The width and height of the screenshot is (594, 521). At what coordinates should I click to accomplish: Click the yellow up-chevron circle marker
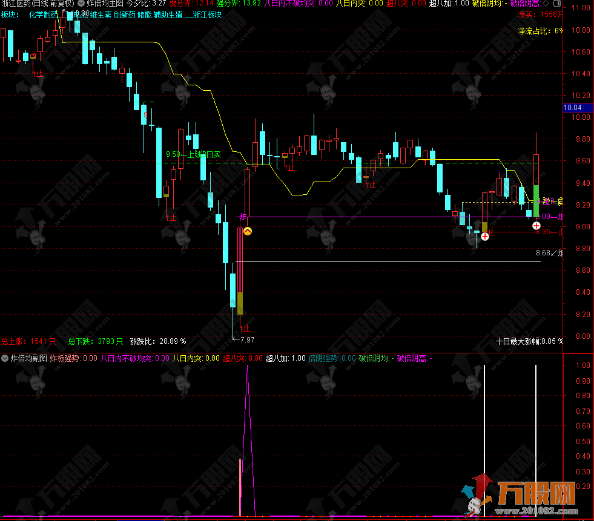click(x=248, y=231)
